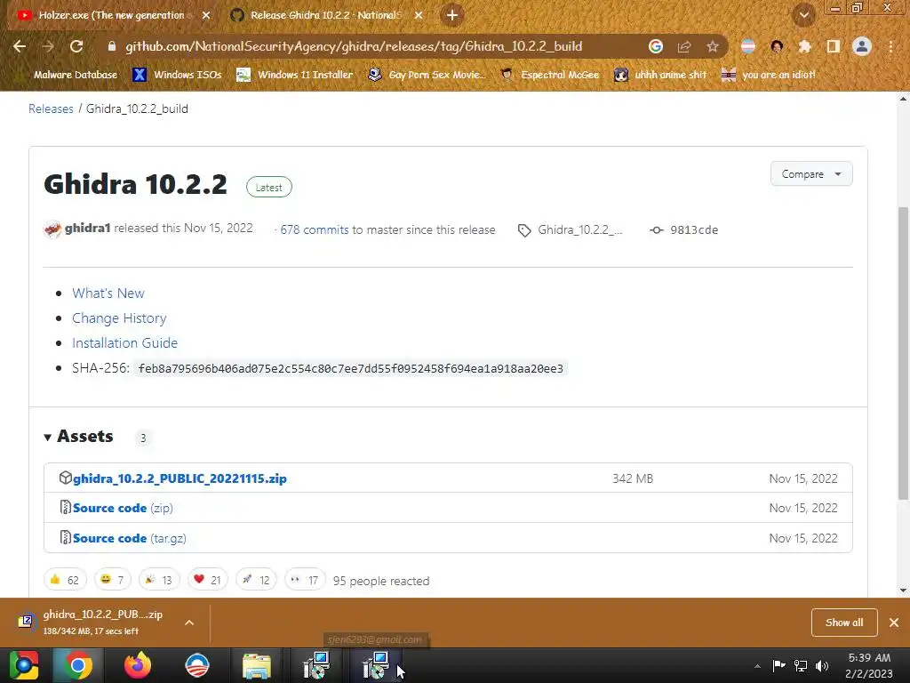This screenshot has height=683, width=910.
Task: Toggle the hooray reaction (13)
Action: (x=159, y=580)
